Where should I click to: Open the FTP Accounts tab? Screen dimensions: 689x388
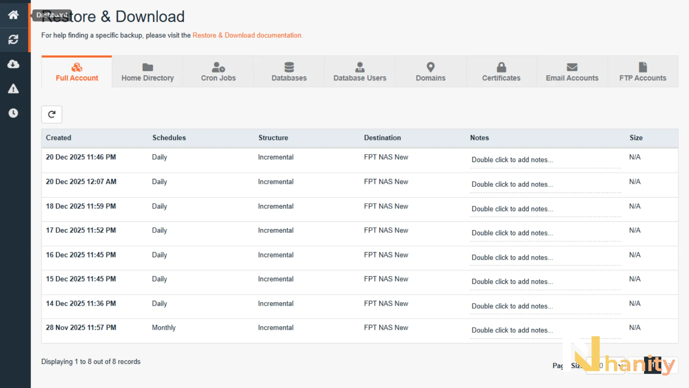coord(643,72)
